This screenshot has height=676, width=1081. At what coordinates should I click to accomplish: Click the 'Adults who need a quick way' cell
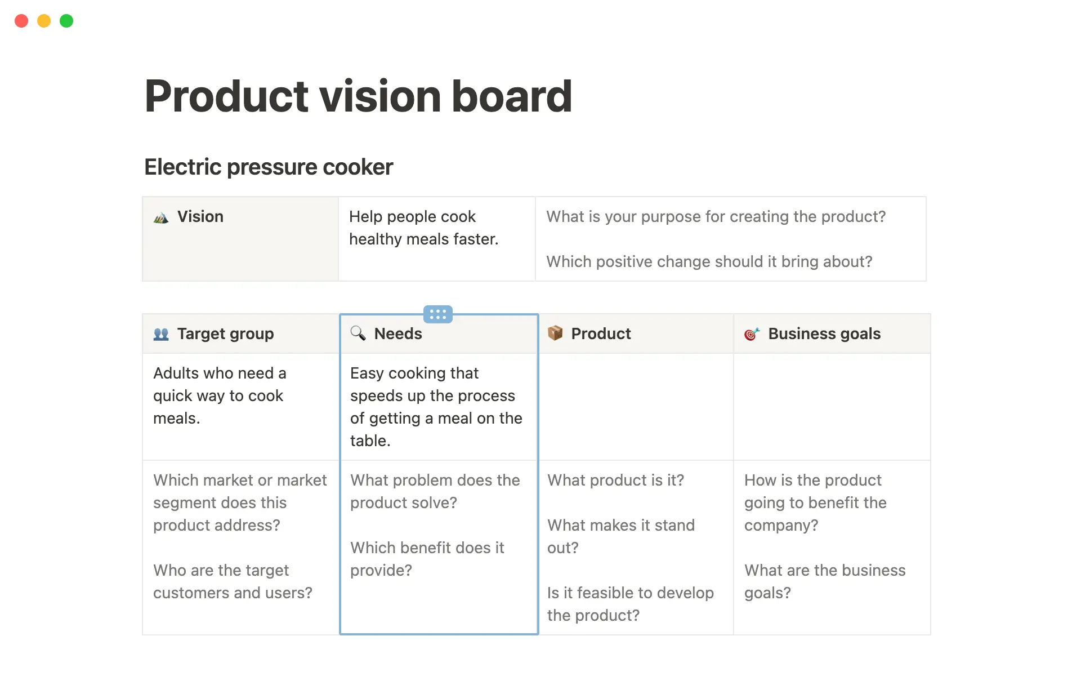point(220,395)
